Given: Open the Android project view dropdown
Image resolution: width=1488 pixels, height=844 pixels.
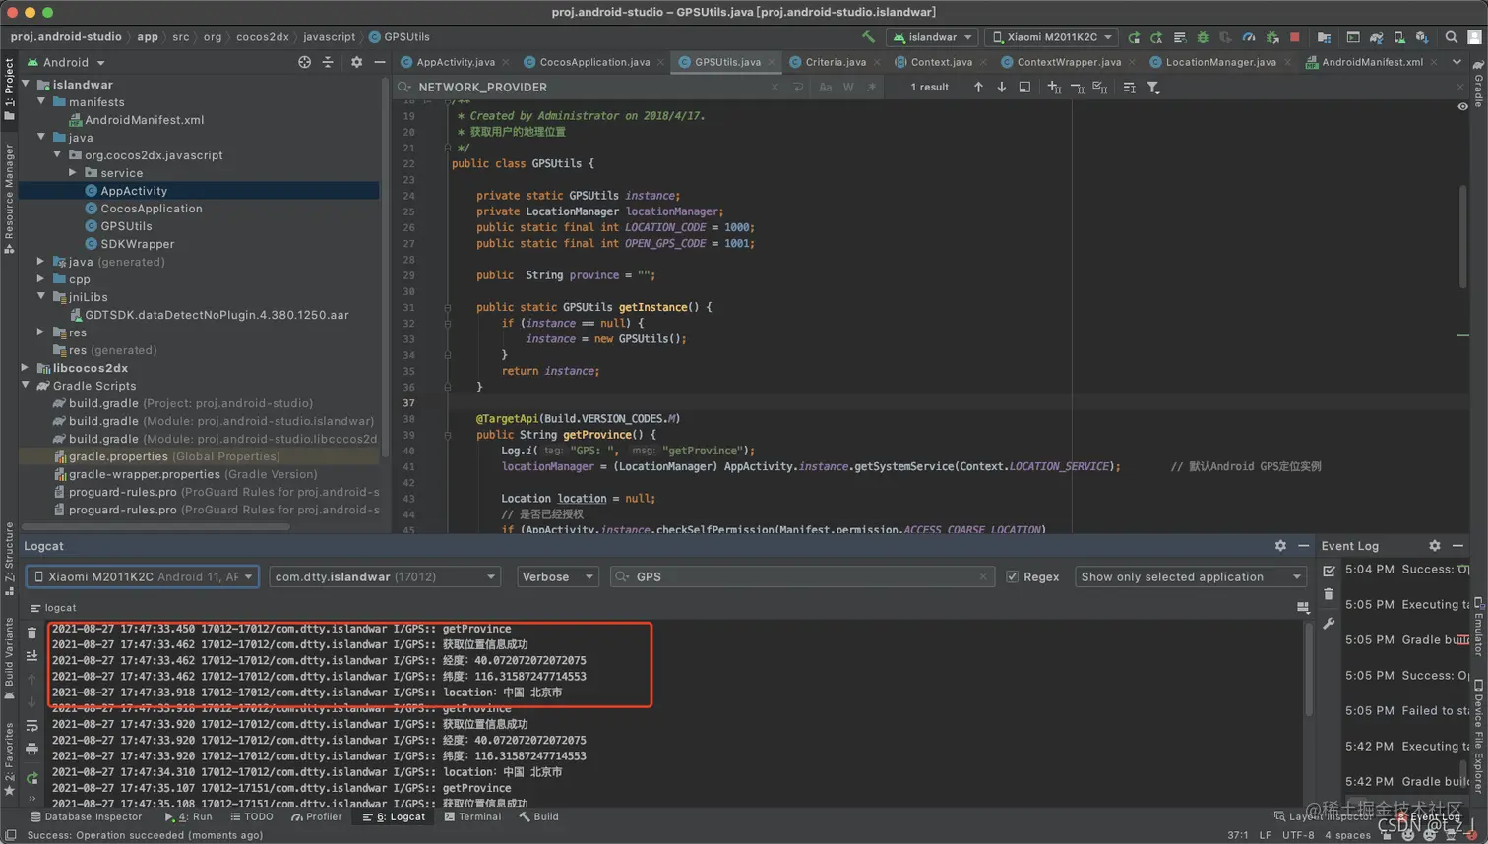Looking at the screenshot, I should [x=67, y=62].
